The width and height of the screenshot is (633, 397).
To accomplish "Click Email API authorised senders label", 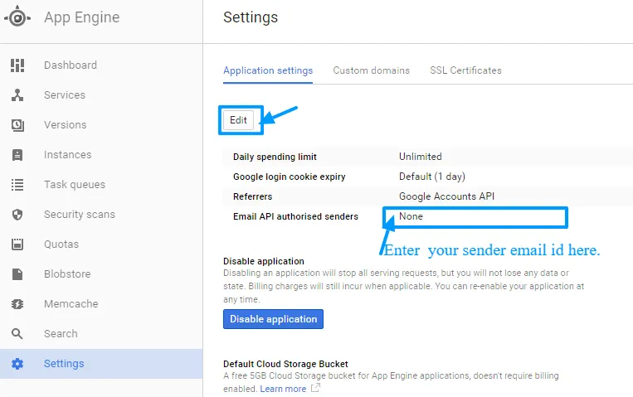I will [295, 216].
